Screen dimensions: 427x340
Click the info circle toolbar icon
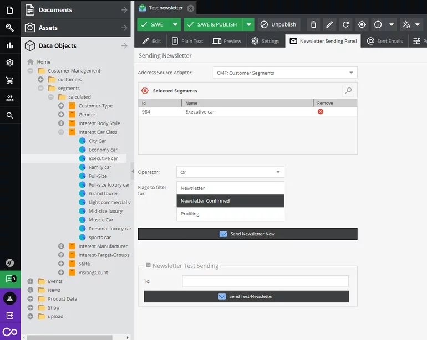[x=378, y=24]
